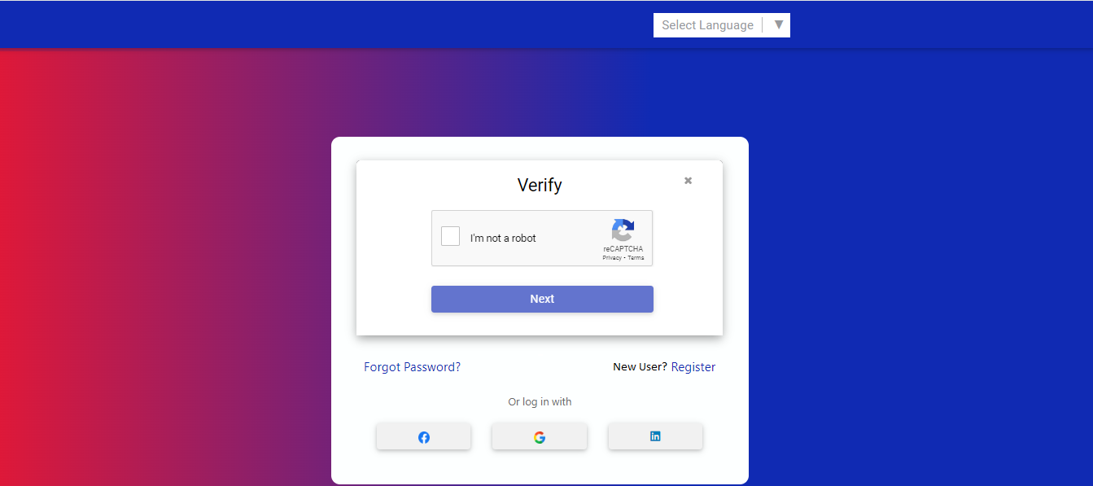Check the I'm not a robot box
1093x486 pixels.
coord(450,236)
